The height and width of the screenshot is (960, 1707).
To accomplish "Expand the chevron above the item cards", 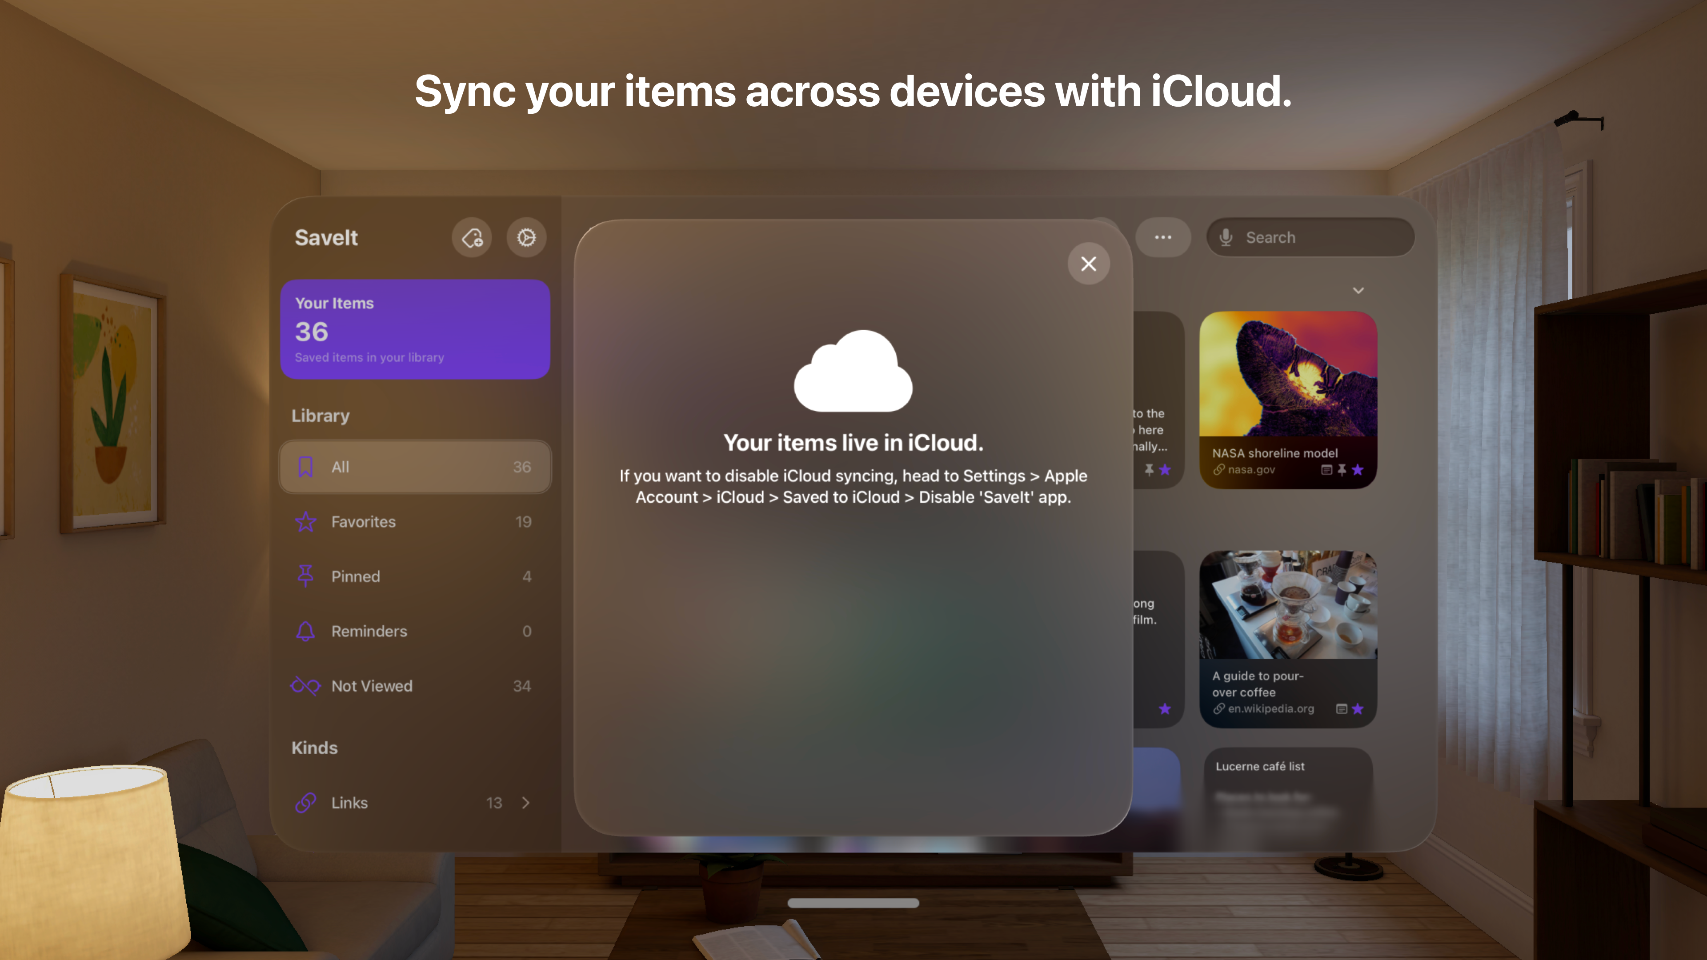I will point(1358,291).
